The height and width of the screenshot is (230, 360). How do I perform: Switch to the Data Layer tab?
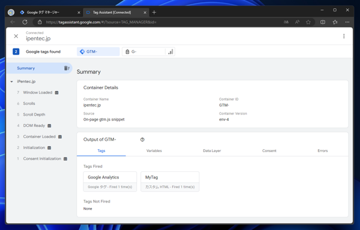(x=212, y=151)
